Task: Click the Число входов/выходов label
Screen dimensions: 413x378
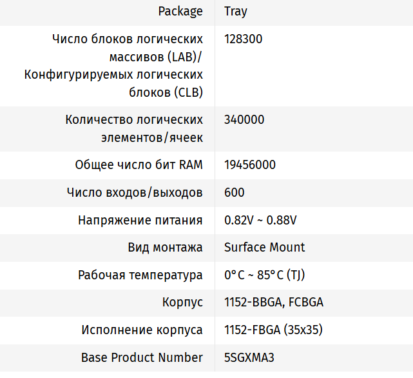Action: (x=135, y=193)
